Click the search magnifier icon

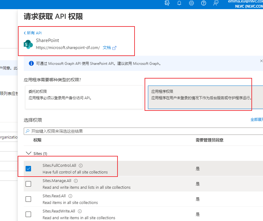click(x=27, y=131)
